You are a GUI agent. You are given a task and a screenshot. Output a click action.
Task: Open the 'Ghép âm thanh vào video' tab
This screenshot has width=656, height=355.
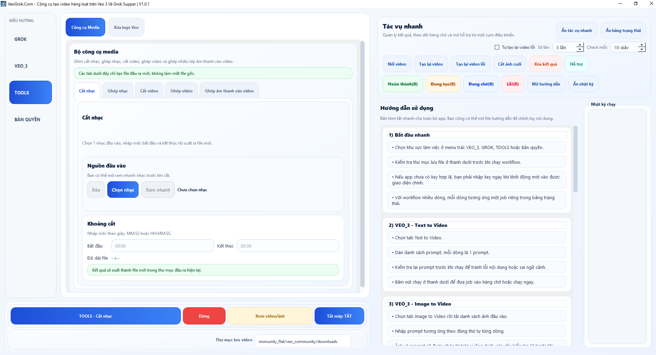coord(229,91)
